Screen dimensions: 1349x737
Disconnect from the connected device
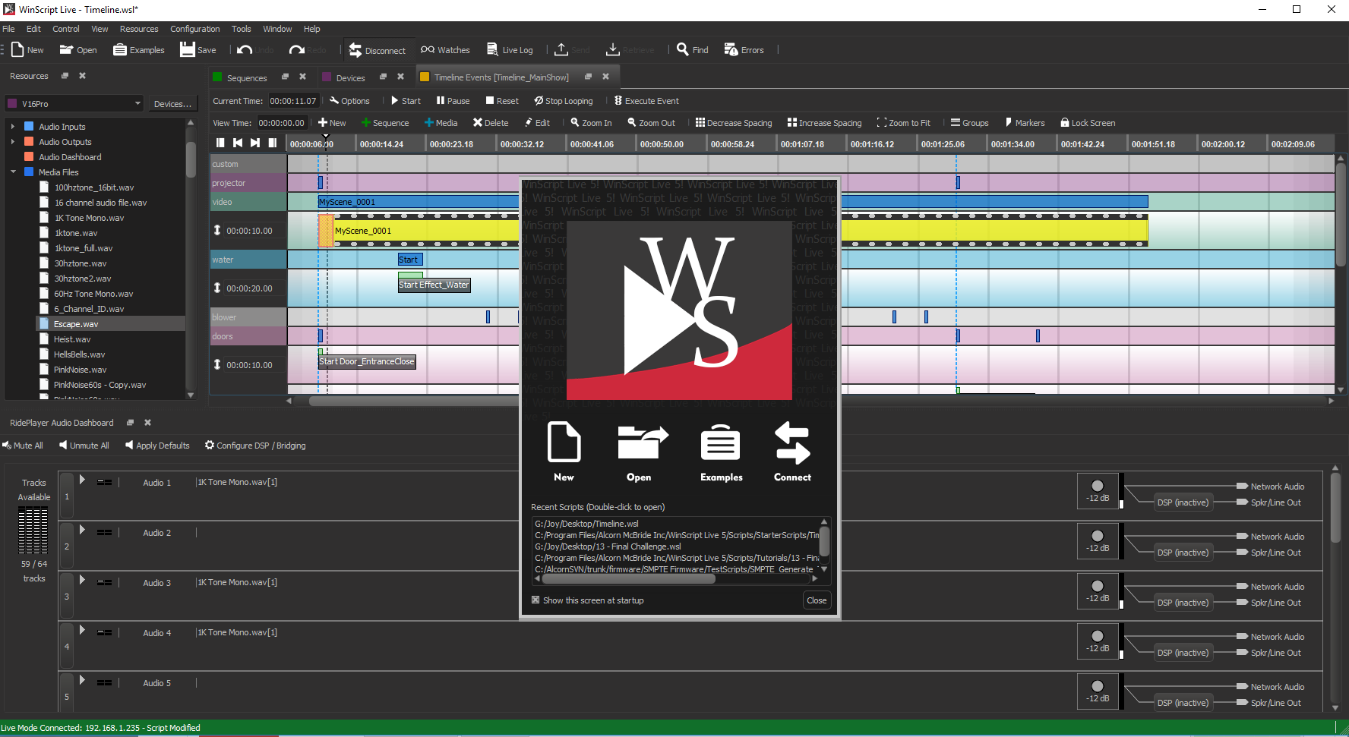coord(378,49)
